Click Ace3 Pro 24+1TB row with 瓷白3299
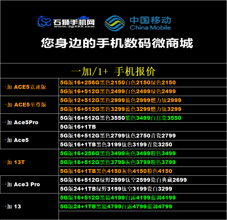Viewport: 227px width, 220px height. click(x=143, y=189)
